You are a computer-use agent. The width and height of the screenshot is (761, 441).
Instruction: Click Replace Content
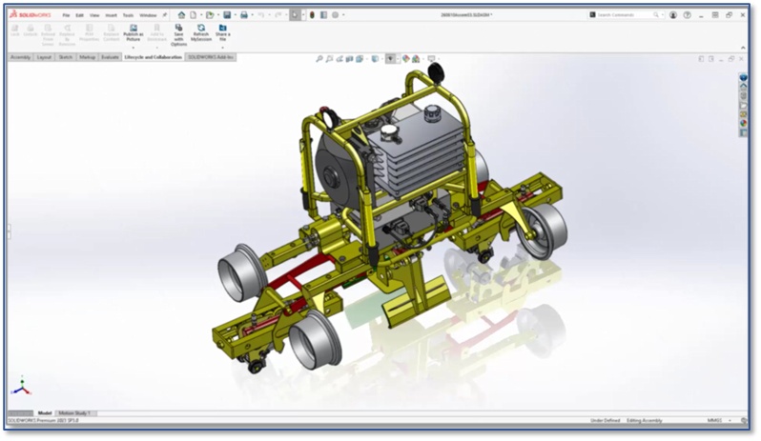pos(112,32)
